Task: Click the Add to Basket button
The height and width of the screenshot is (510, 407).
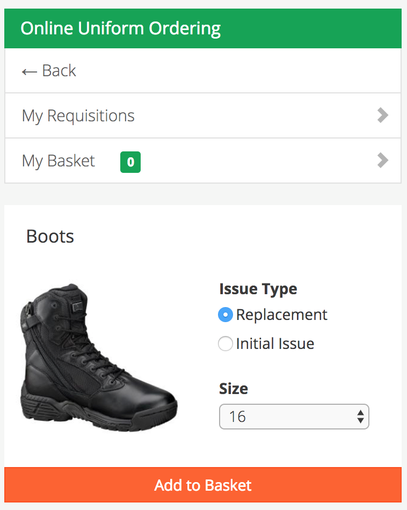Action: [x=203, y=485]
